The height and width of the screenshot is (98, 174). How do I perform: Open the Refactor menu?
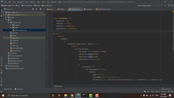pos(33,2)
